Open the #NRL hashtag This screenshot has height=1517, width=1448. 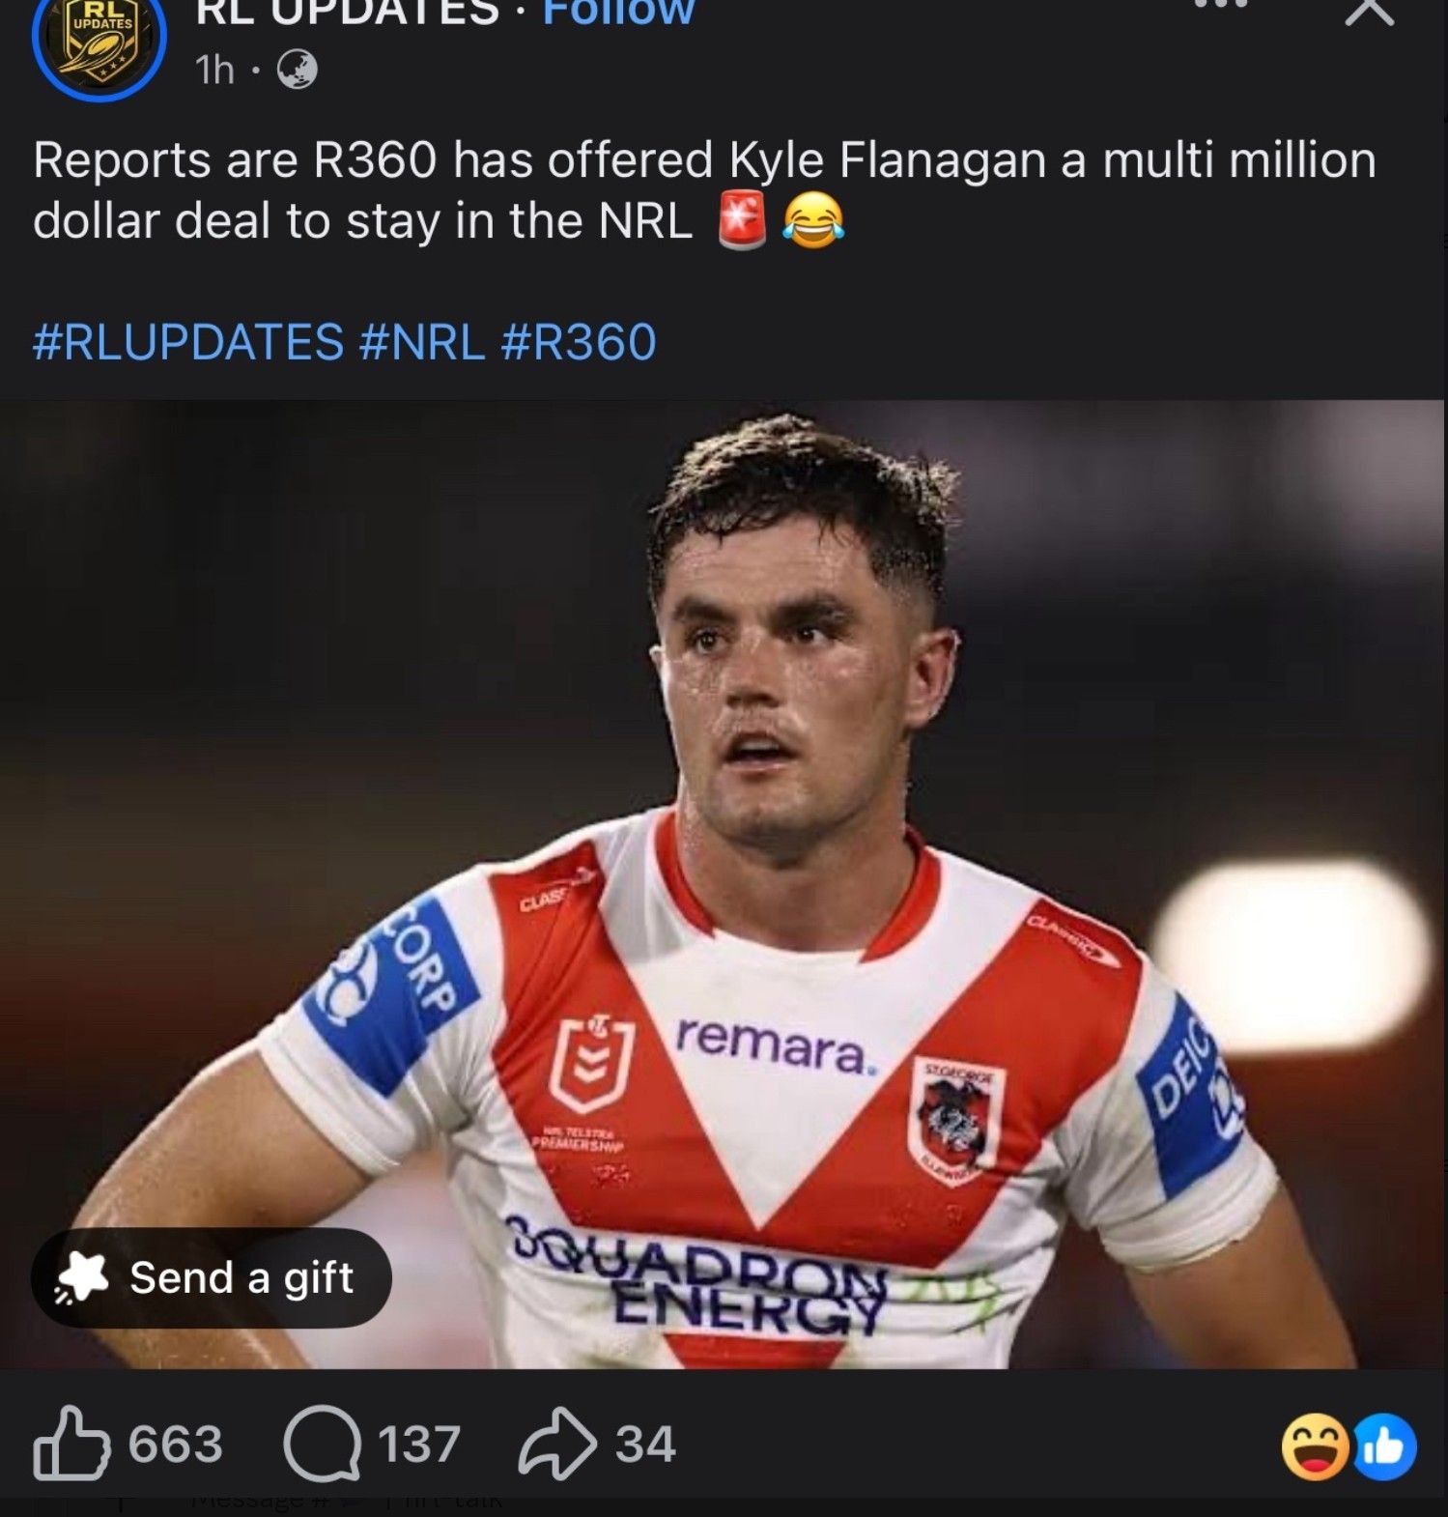coord(422,342)
